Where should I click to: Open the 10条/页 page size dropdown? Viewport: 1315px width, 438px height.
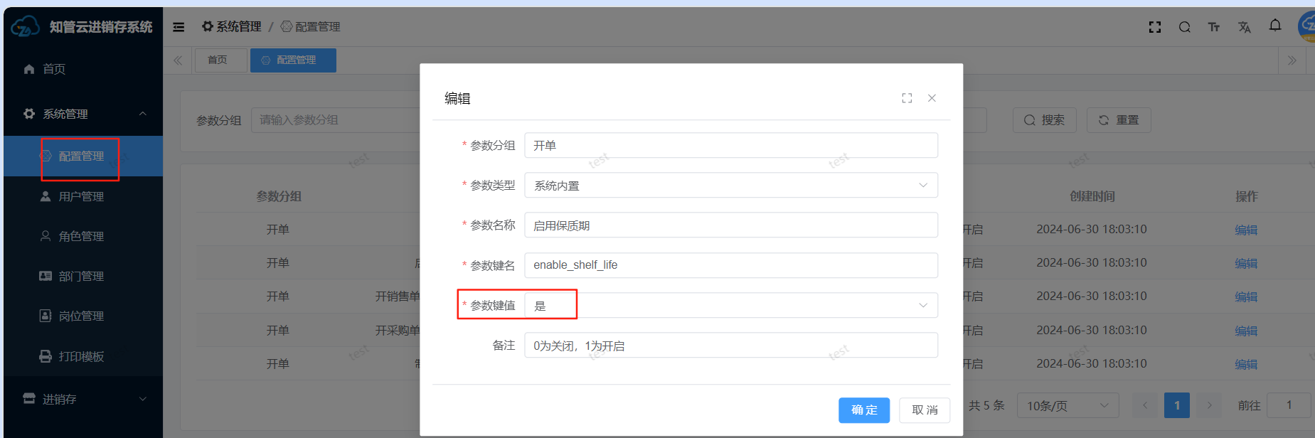pyautogui.click(x=1067, y=405)
